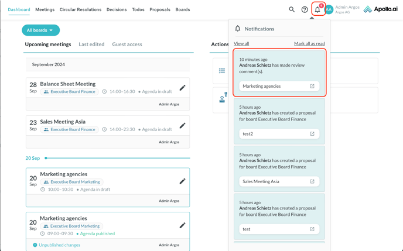The width and height of the screenshot is (403, 251).
Task: Click the help question mark icon
Action: pyautogui.click(x=305, y=9)
